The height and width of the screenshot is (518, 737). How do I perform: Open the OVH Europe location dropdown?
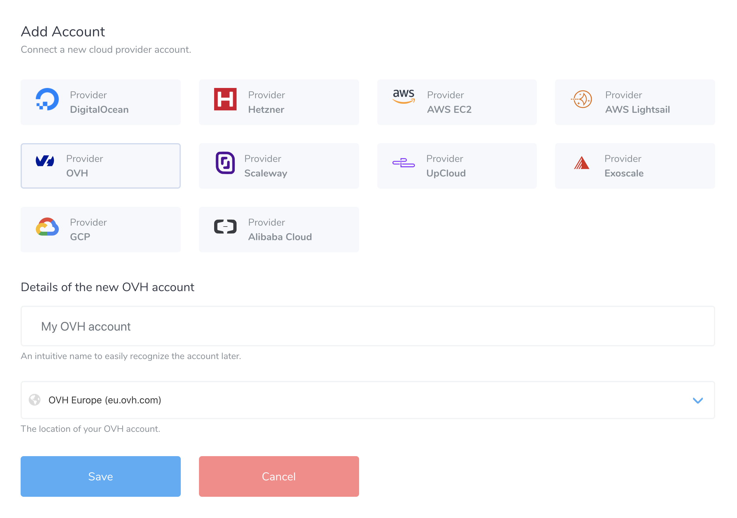click(x=368, y=400)
